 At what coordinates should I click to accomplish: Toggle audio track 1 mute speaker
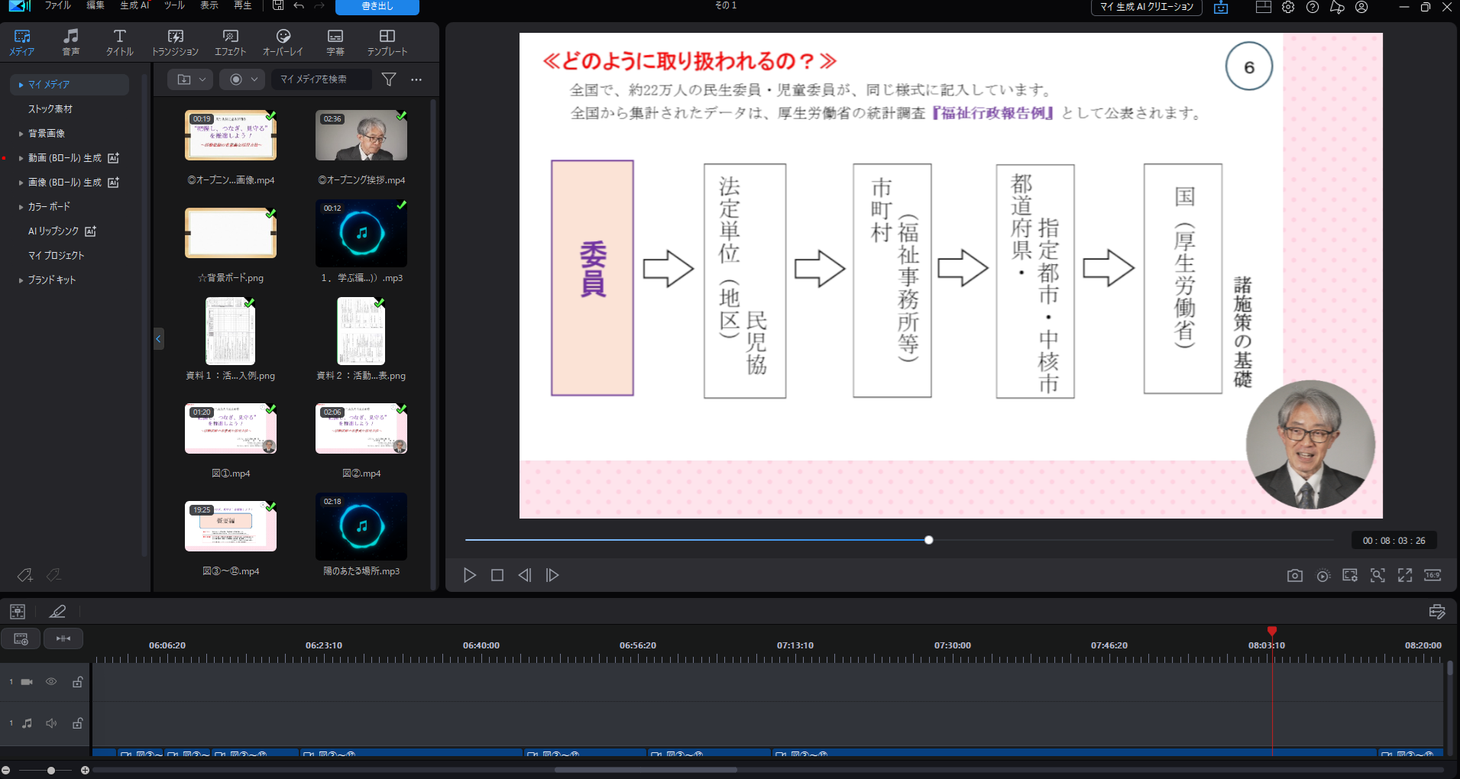click(51, 723)
